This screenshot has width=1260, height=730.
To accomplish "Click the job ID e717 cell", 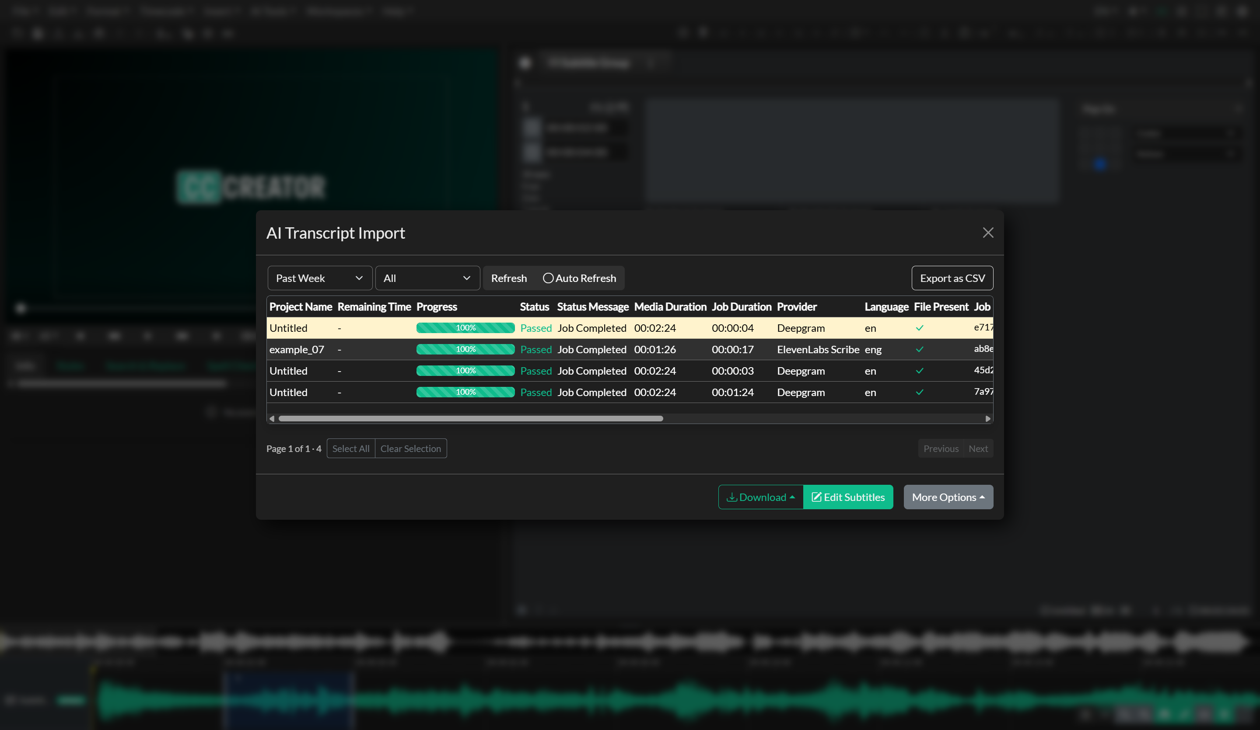I will [x=983, y=327].
